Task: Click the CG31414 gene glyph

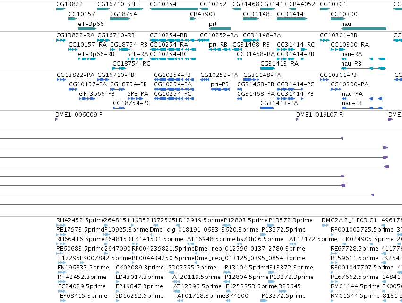Action: click(292, 19)
